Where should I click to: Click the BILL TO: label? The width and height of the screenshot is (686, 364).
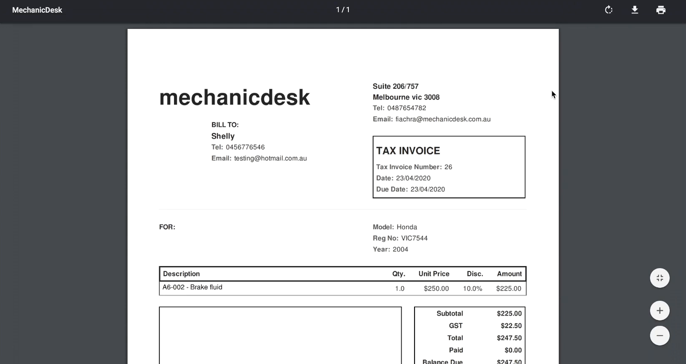225,125
